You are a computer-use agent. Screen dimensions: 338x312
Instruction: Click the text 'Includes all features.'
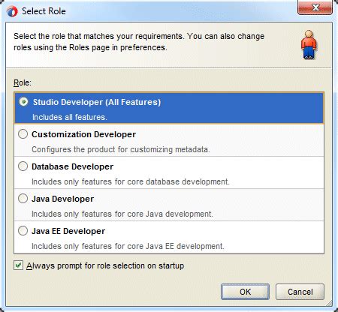70,117
